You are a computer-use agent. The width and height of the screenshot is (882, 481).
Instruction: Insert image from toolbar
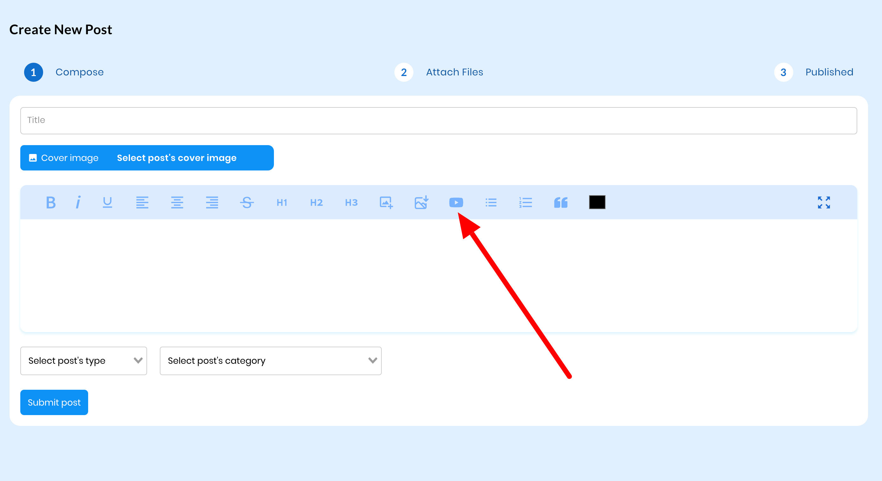(x=386, y=202)
